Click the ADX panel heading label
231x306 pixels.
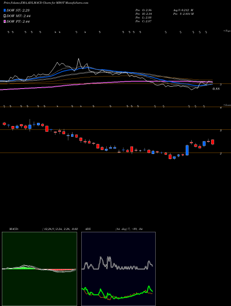88,229
